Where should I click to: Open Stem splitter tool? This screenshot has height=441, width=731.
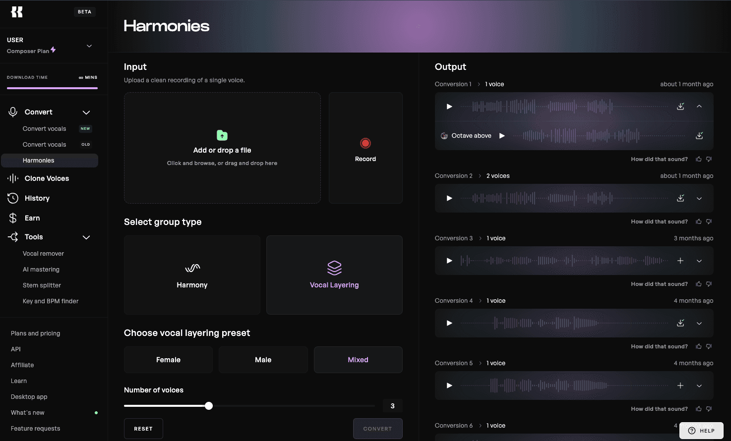(42, 285)
